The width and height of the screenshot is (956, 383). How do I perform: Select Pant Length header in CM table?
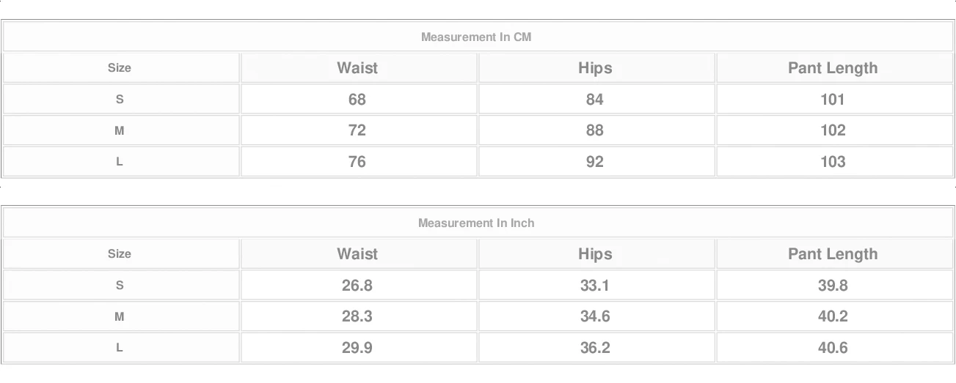pos(833,67)
